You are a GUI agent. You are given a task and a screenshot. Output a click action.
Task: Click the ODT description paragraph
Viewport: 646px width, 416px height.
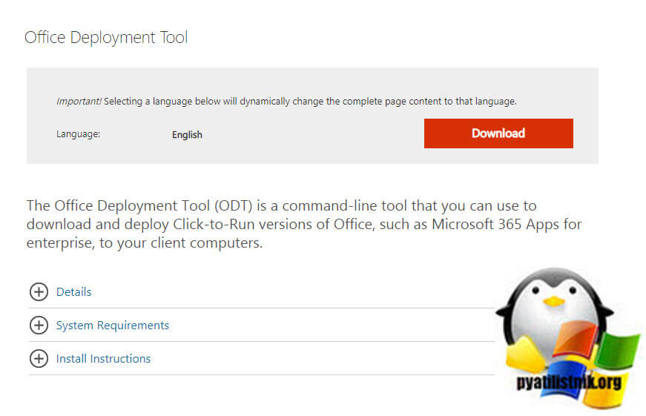pos(304,224)
